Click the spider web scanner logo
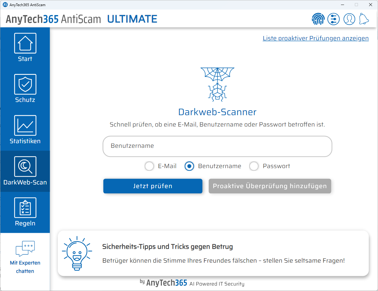Viewport: 378px width, 291px height. pyautogui.click(x=218, y=84)
